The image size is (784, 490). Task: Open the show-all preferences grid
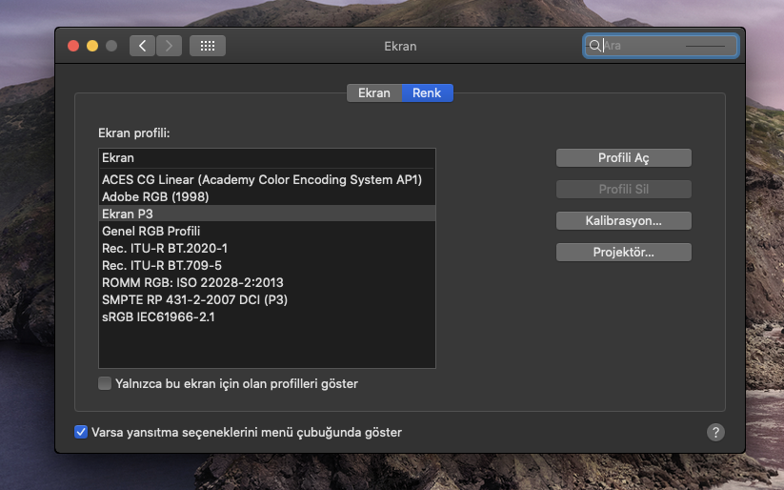208,46
